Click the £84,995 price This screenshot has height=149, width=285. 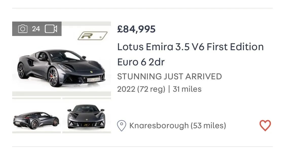136,29
